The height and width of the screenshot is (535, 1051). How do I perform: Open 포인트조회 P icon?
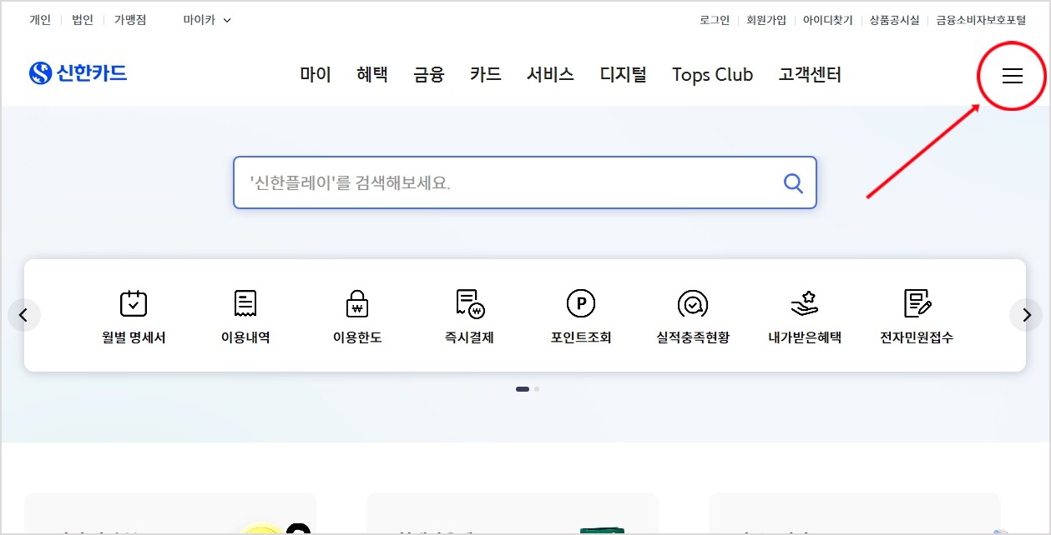pyautogui.click(x=581, y=303)
